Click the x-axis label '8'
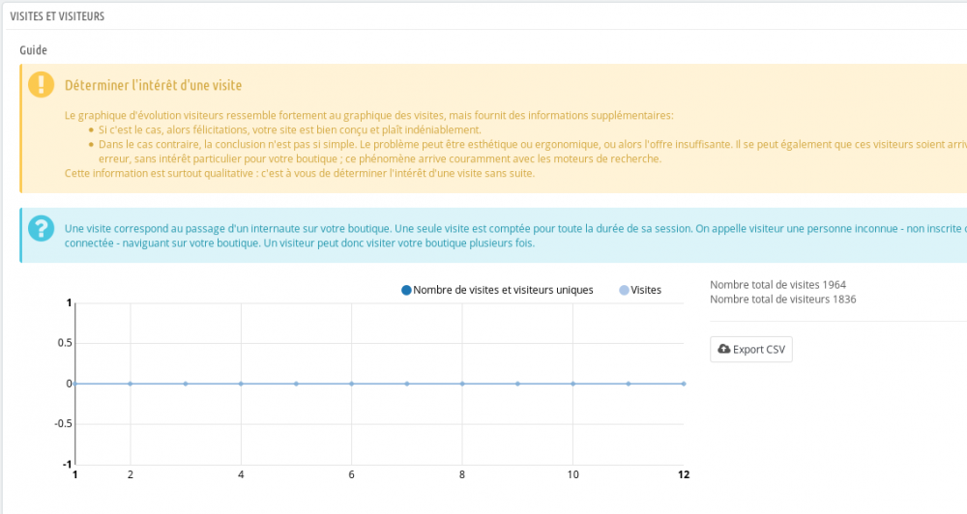Viewport: 967px width, 514px height. click(x=462, y=474)
